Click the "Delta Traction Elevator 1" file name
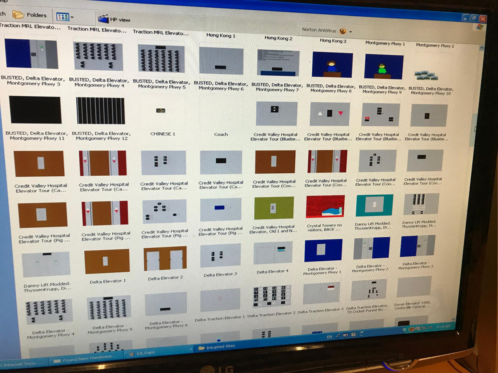The image size is (498, 373). coord(220,319)
